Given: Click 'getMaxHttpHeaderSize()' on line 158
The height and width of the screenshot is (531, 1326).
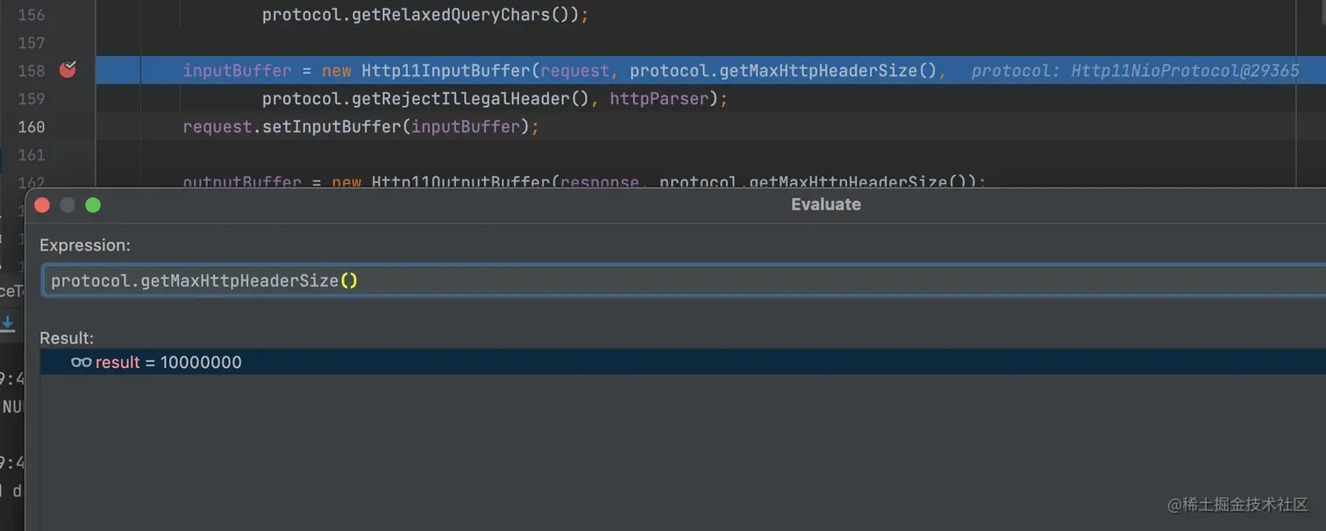Looking at the screenshot, I should click(x=829, y=71).
